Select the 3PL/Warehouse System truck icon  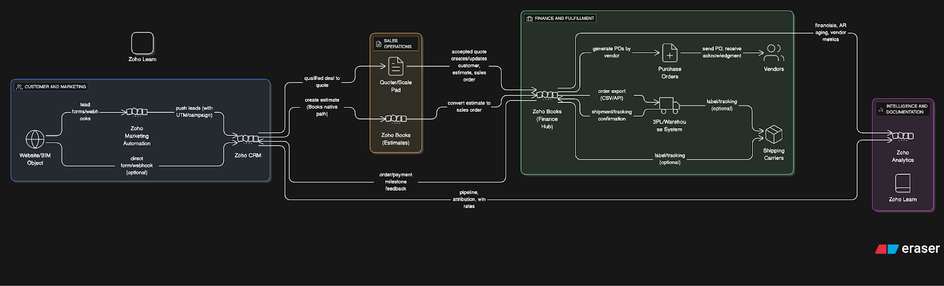670,105
